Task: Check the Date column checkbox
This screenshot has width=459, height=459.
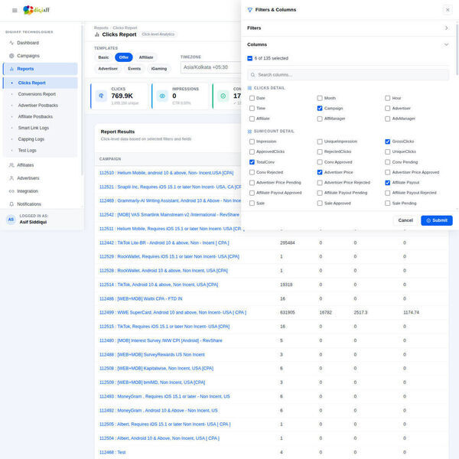Action: 252,98
